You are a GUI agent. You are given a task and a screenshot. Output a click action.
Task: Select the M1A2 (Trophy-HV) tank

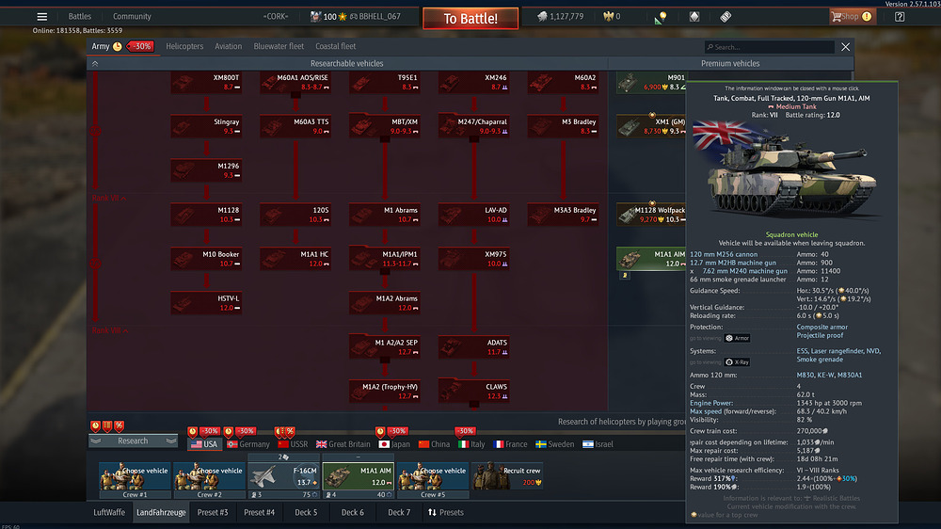[384, 392]
